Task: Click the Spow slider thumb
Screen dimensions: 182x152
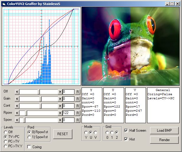Action: pyautogui.click(x=24, y=120)
